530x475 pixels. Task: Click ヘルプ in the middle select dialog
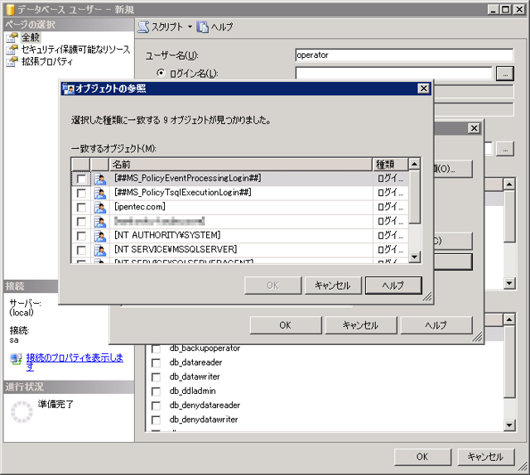coord(436,325)
